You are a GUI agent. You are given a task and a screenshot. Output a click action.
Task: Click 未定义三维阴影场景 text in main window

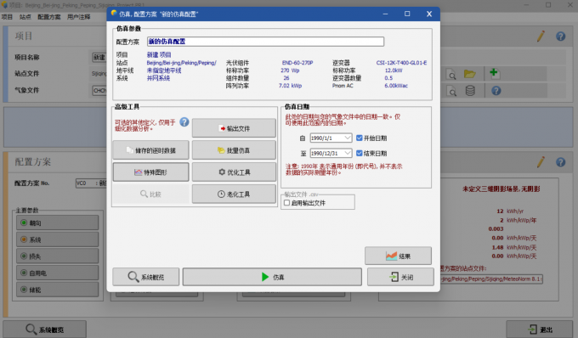[x=501, y=189]
